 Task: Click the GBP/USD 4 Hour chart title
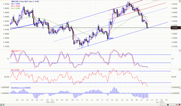coord(25,2)
